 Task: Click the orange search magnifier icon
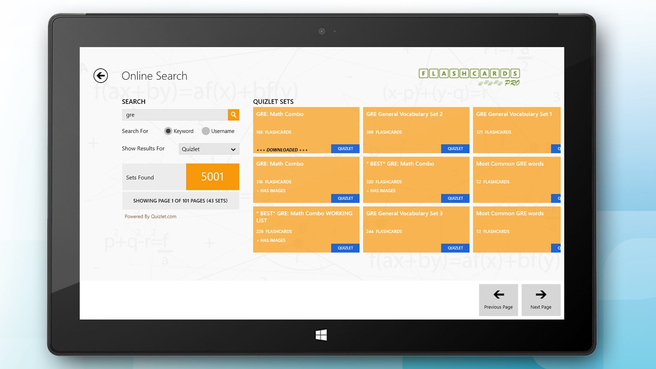coord(233,115)
